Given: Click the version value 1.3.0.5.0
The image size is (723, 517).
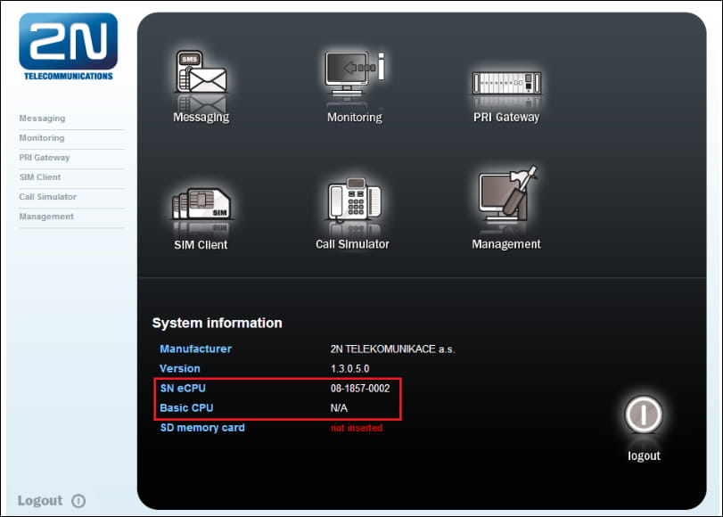Looking at the screenshot, I should [350, 369].
